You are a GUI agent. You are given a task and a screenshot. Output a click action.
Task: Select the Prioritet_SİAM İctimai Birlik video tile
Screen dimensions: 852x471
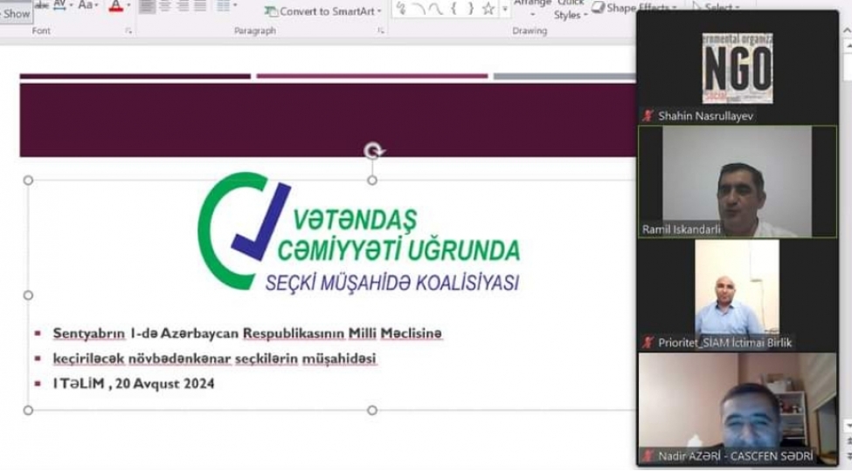(738, 296)
